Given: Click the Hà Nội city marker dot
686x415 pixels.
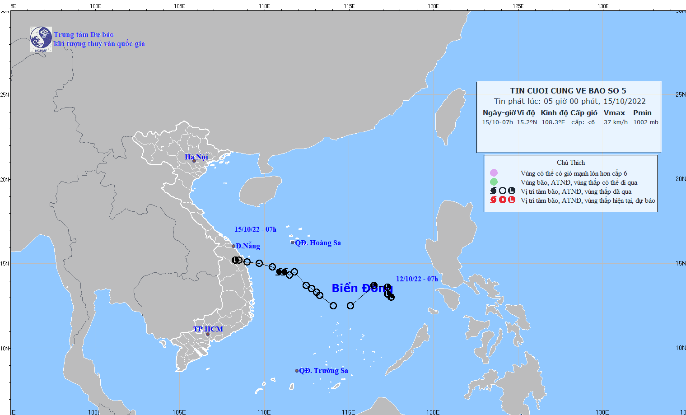Looking at the screenshot, I should (194, 161).
